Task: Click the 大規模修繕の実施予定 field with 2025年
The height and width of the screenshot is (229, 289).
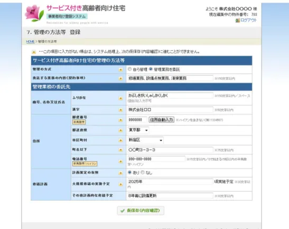Action: tap(170, 181)
